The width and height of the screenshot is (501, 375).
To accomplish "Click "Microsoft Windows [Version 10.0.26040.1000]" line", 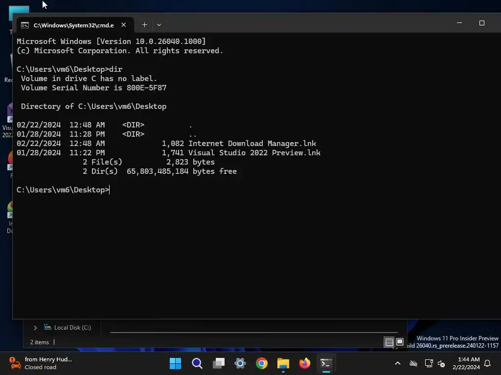I will tap(111, 42).
